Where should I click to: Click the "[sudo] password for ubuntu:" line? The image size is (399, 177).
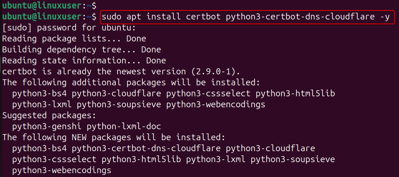pyautogui.click(x=69, y=27)
